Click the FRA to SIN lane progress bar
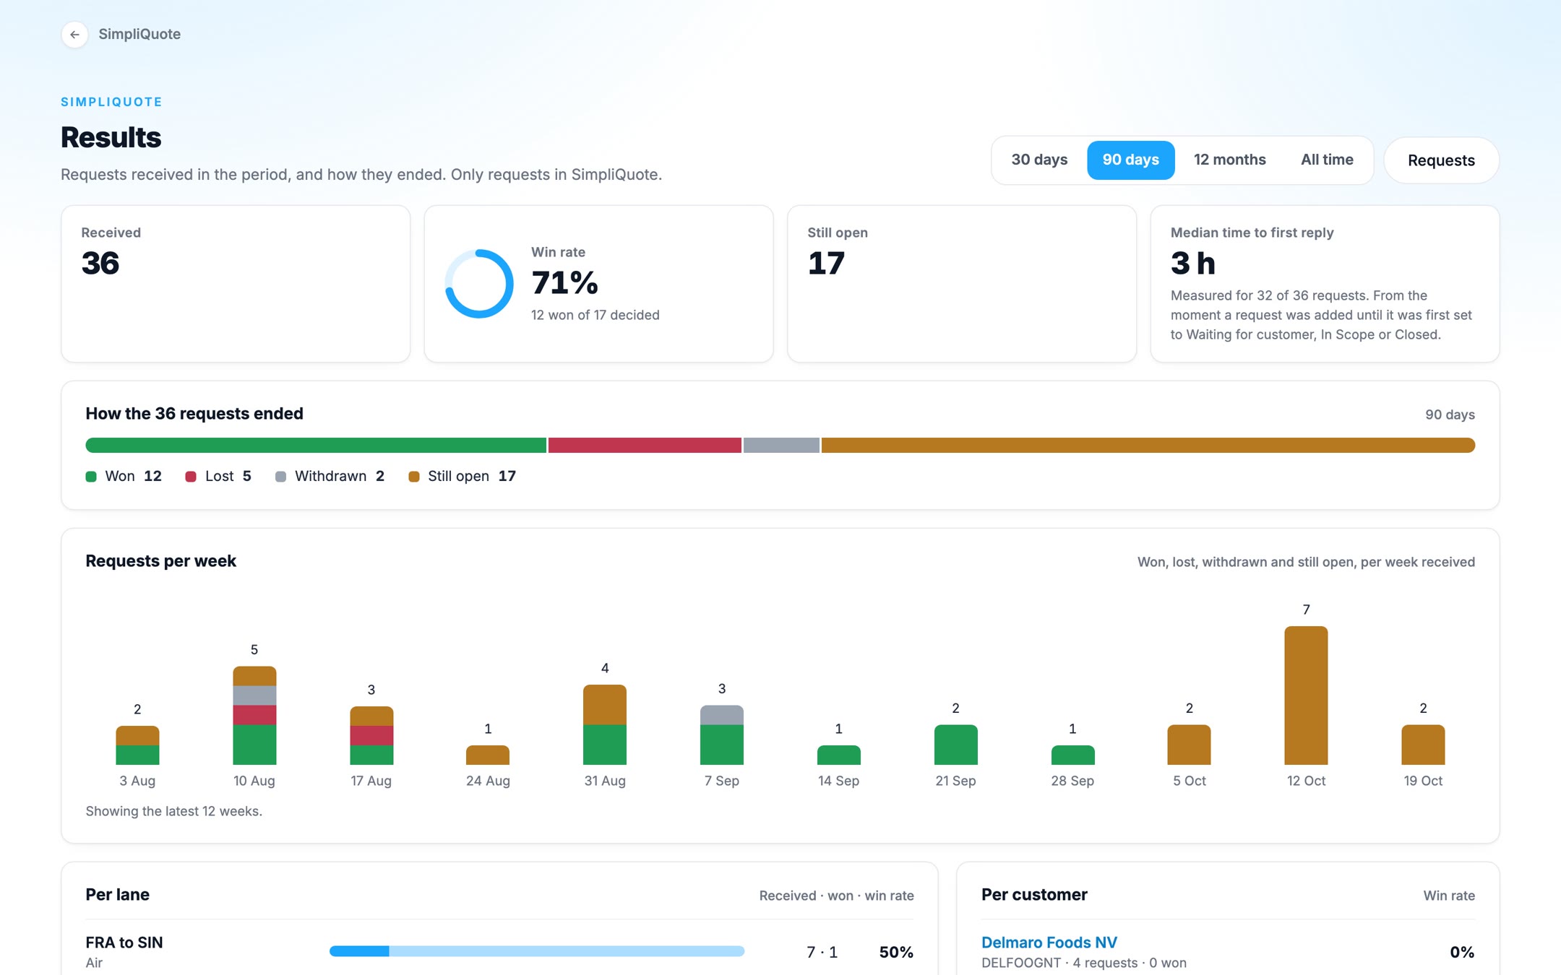 (537, 951)
